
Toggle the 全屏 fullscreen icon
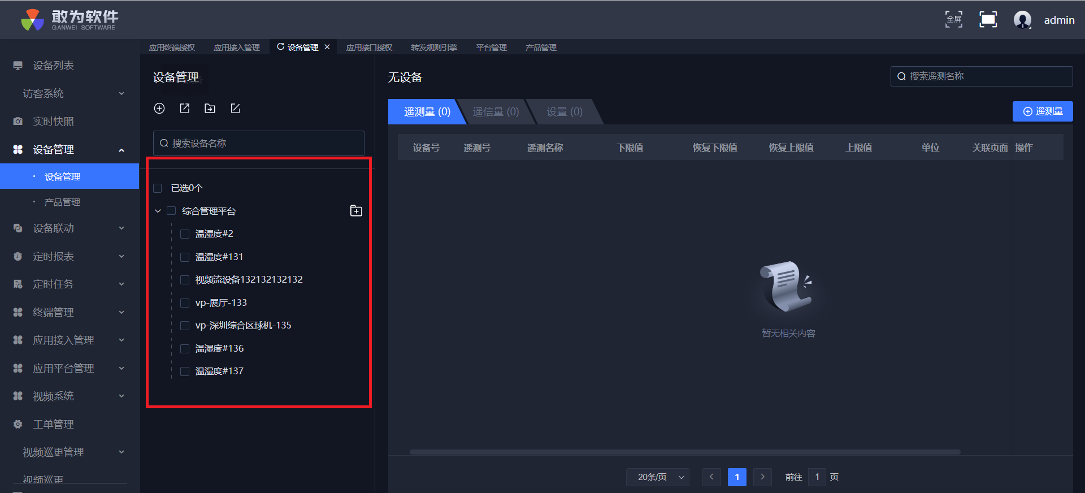pyautogui.click(x=954, y=20)
